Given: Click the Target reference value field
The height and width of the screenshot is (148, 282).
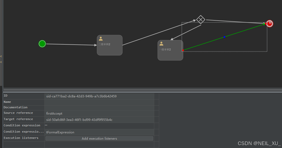Looking at the screenshot, I should (x=99, y=120).
